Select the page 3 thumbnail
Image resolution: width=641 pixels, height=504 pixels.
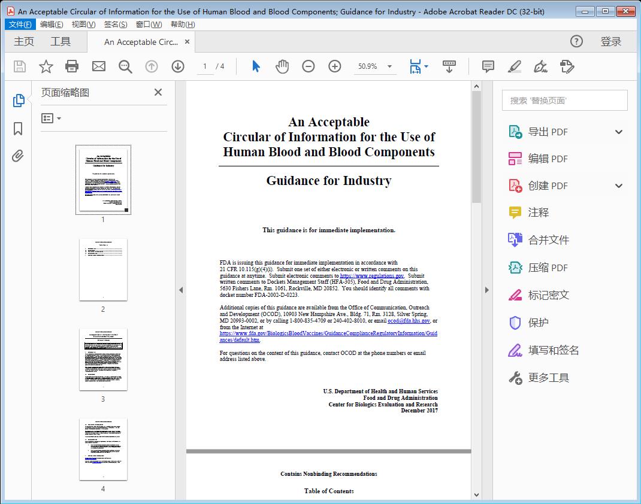102,359
